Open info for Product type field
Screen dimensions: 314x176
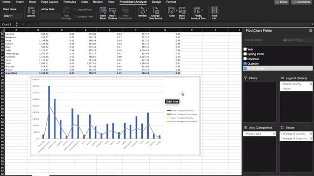point(274,133)
